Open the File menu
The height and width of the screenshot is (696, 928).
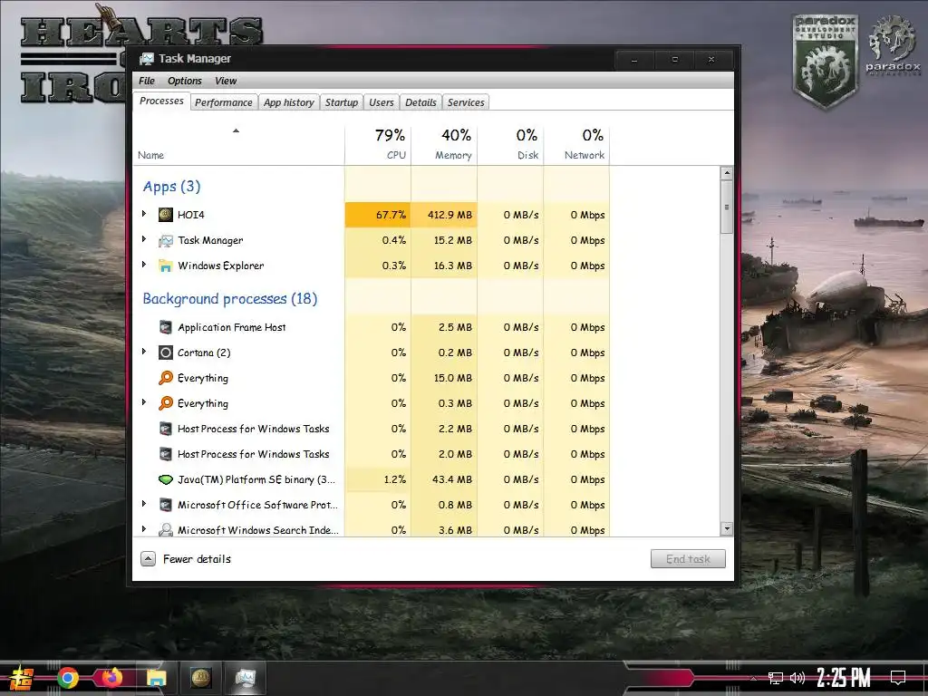tap(147, 81)
